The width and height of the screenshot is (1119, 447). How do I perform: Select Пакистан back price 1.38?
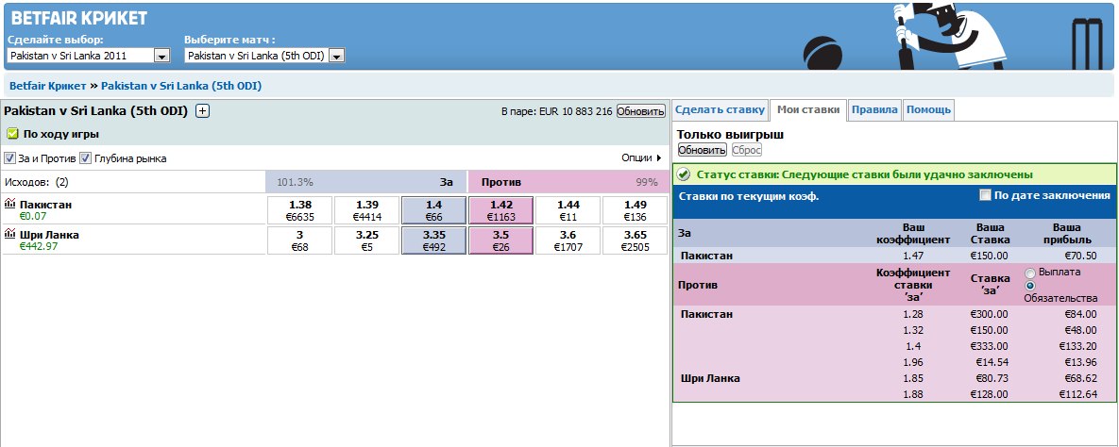point(299,210)
